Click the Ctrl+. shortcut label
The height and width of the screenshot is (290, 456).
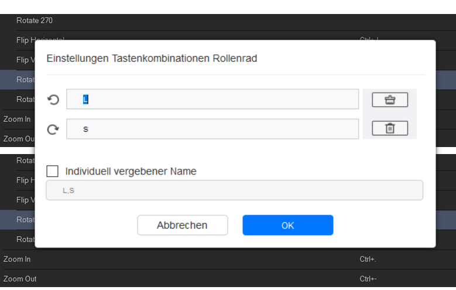[x=368, y=259]
